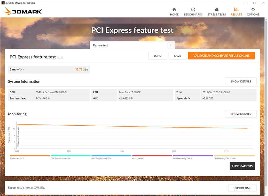Click the GPU Memory Clock color bar
This screenshot has width=268, height=196.
click(234, 156)
